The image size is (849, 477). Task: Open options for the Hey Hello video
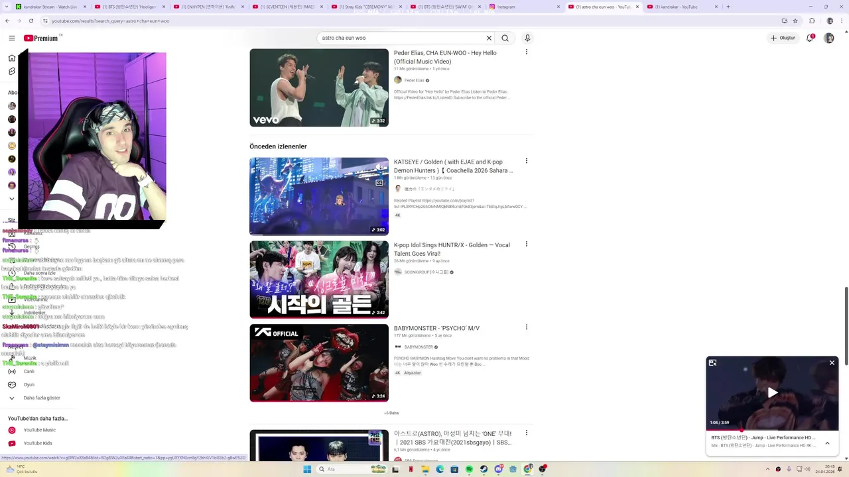click(527, 52)
